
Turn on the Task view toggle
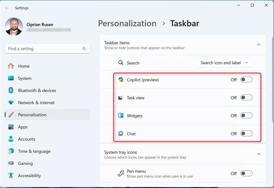tap(246, 98)
